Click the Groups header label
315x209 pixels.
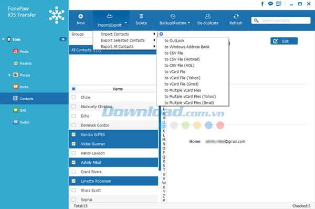coord(78,34)
